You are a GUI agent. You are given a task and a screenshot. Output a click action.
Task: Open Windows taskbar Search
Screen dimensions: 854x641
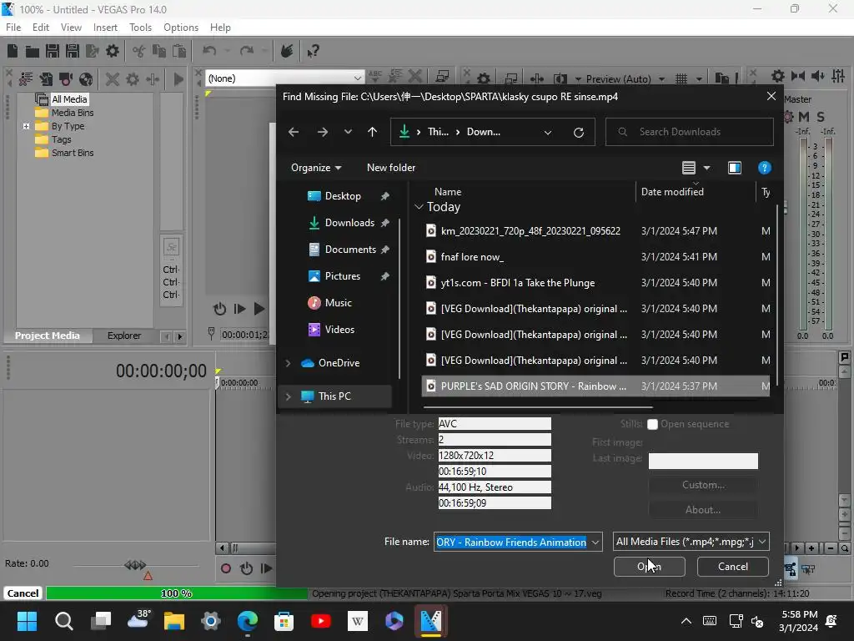pyautogui.click(x=63, y=621)
